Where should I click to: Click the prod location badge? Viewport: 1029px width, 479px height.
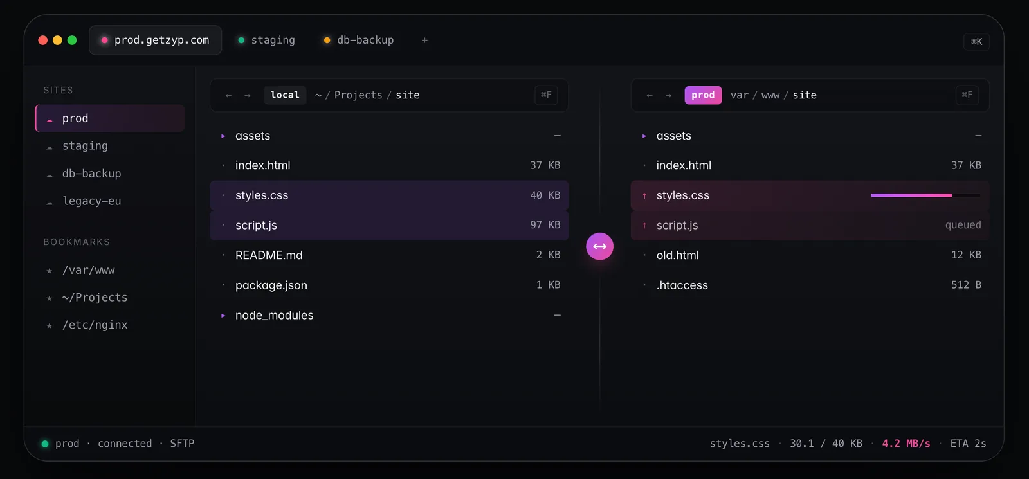click(703, 95)
